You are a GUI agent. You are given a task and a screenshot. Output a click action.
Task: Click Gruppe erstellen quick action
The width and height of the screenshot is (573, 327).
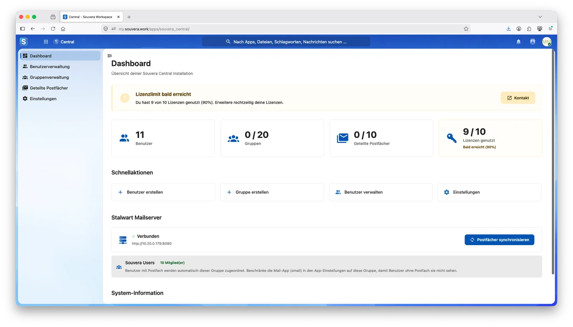272,192
